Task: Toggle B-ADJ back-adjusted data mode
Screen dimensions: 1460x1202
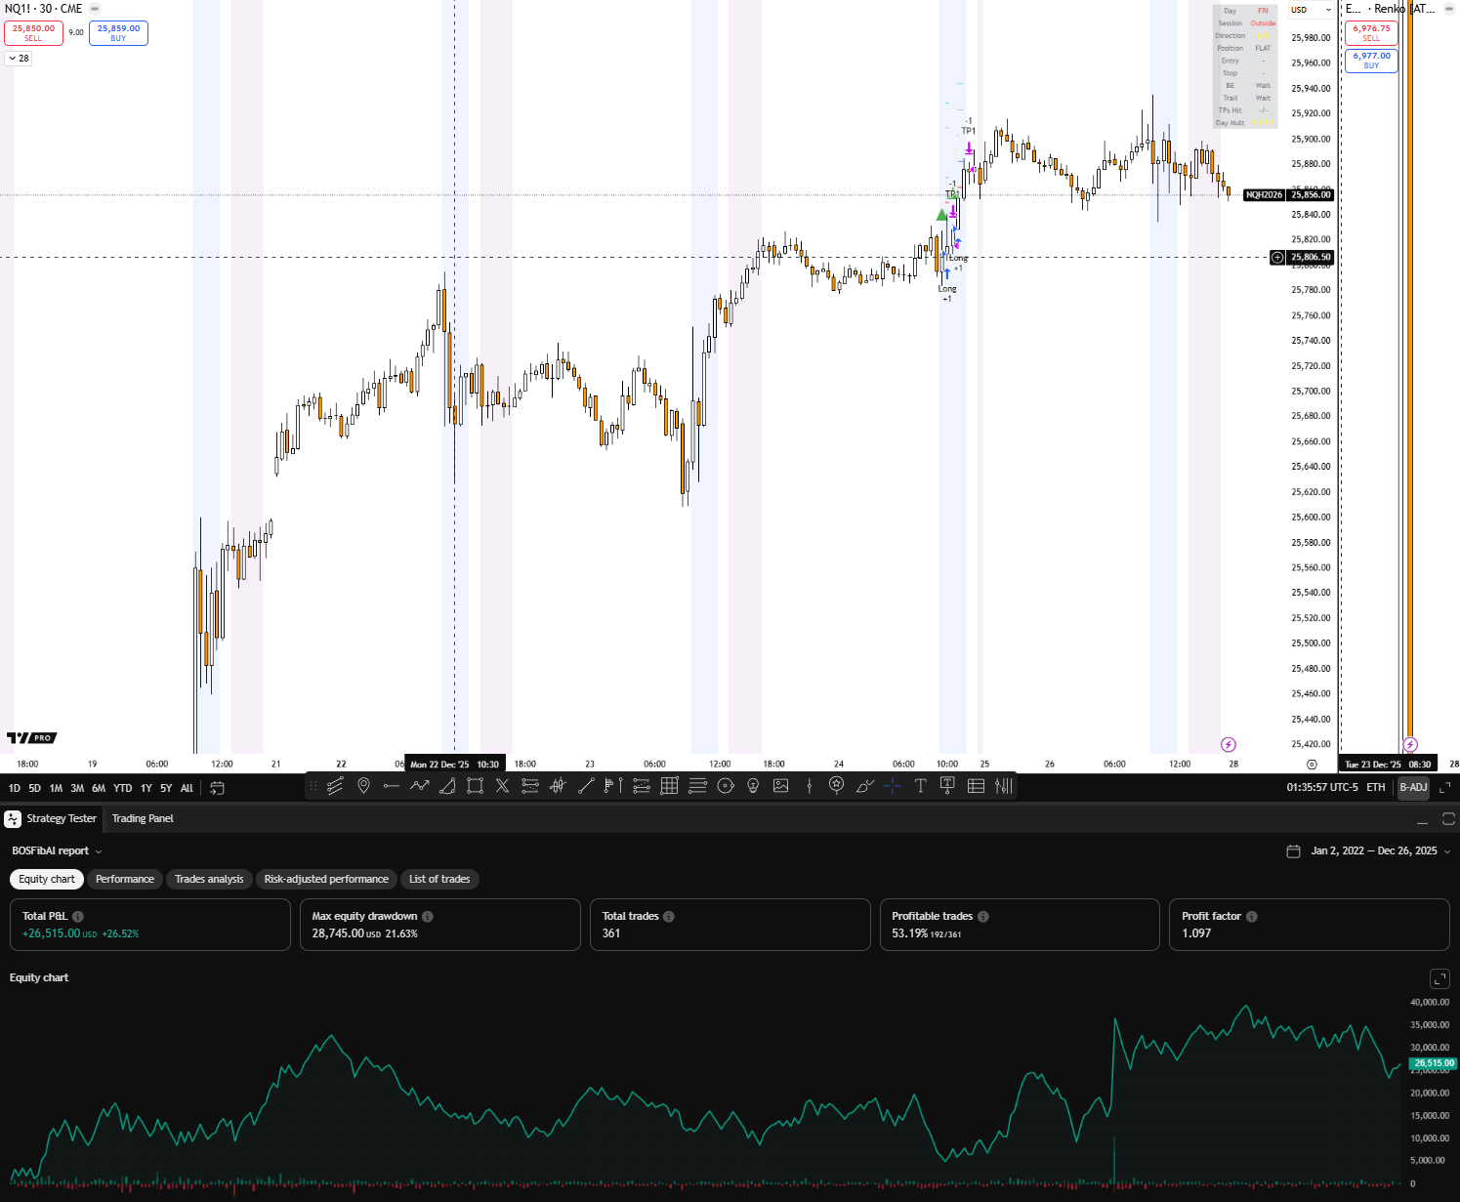Action: (1413, 787)
